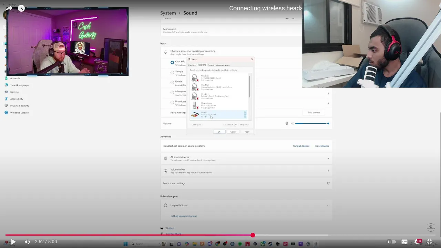Confirm the Sound dialog with OK
The image size is (441, 248).
pos(219,132)
